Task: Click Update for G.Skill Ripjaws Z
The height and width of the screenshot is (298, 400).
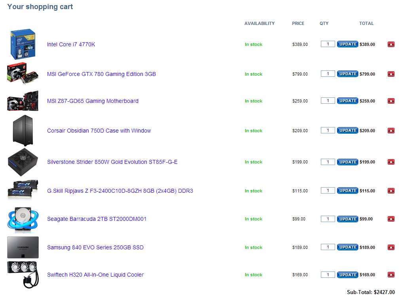Action: (347, 191)
